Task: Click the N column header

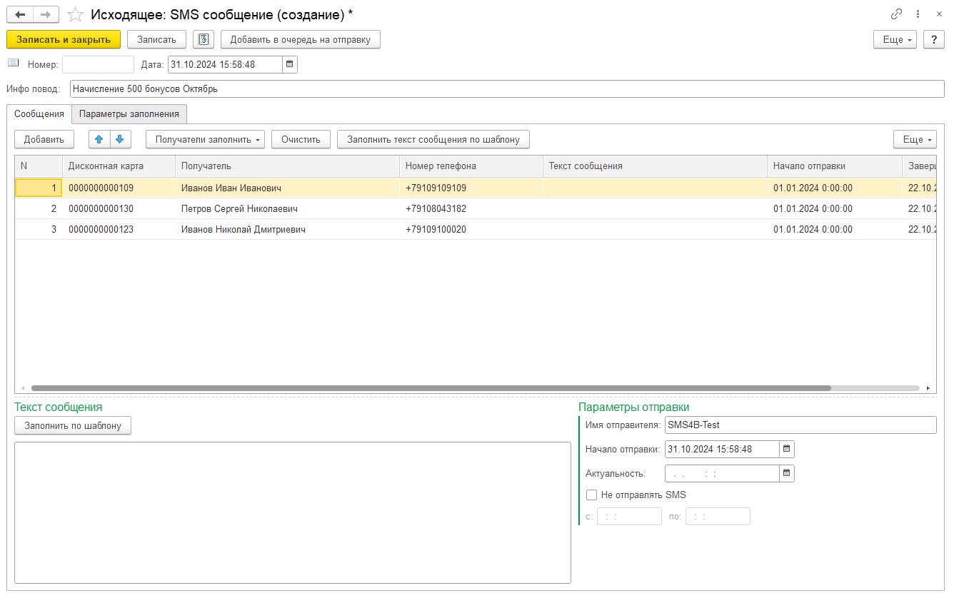Action: click(39, 166)
